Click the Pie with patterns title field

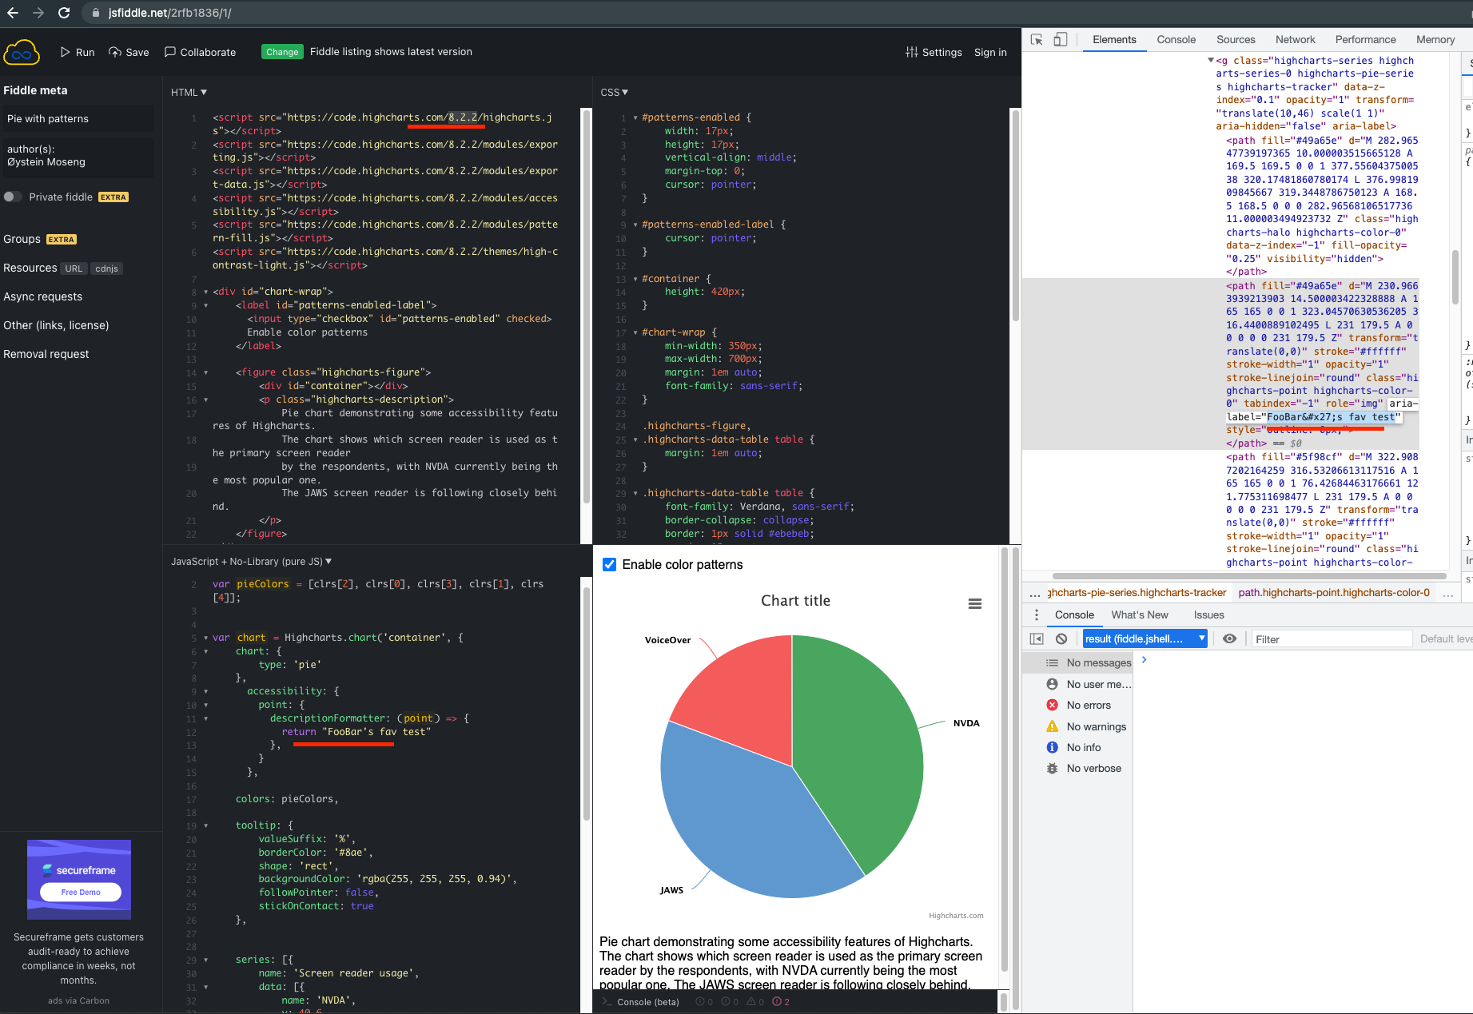click(78, 118)
